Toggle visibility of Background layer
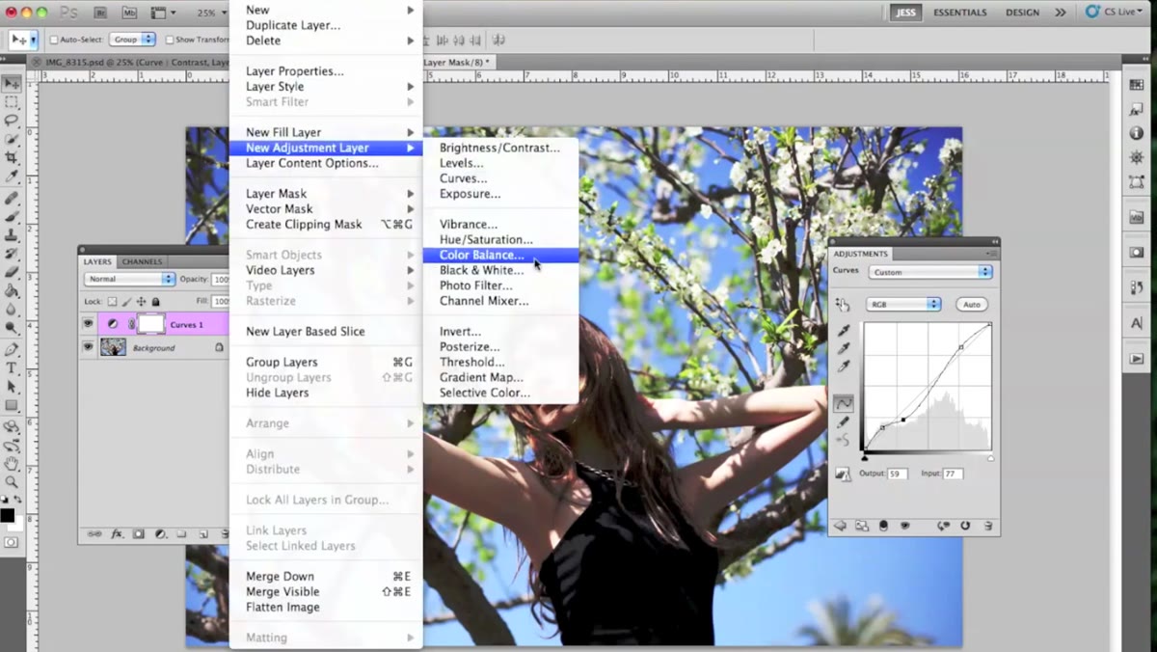Viewport: 1157px width, 652px height. (89, 347)
